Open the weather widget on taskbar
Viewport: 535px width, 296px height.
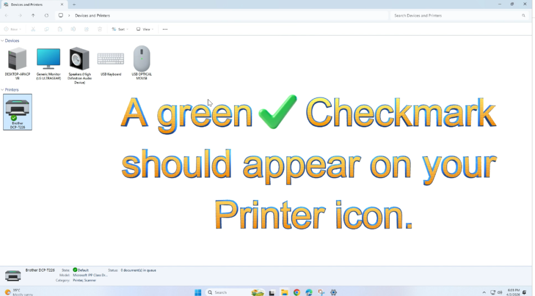(19, 292)
